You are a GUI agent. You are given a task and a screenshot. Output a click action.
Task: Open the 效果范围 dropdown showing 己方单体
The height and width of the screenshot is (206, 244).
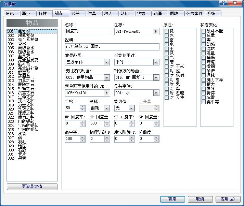[x=107, y=62]
